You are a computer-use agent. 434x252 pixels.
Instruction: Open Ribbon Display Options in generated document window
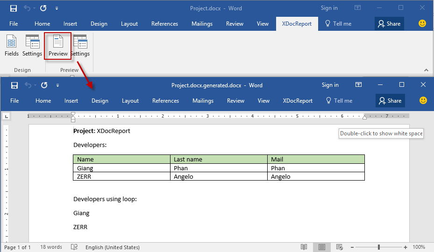358,85
